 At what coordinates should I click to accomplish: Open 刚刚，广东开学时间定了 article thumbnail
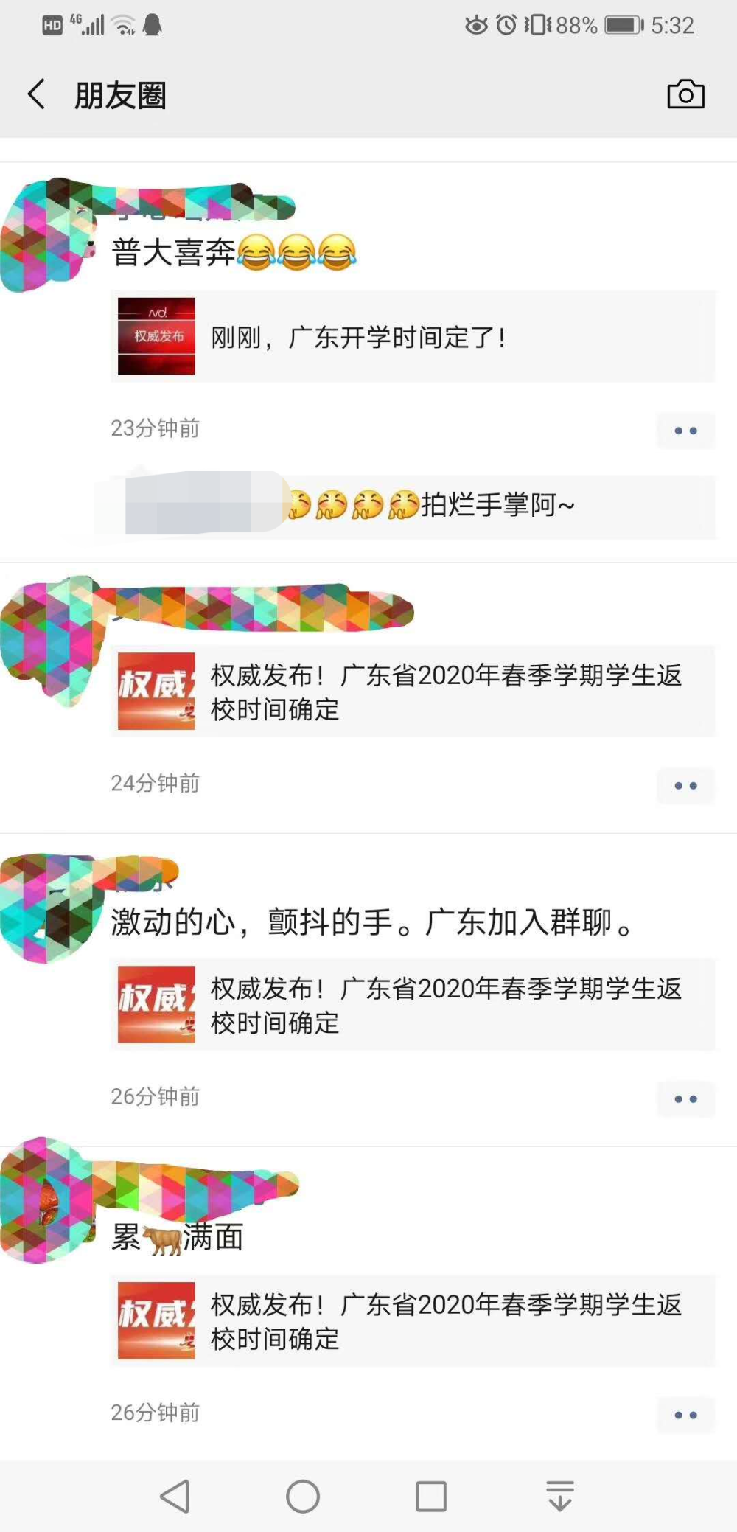click(156, 336)
